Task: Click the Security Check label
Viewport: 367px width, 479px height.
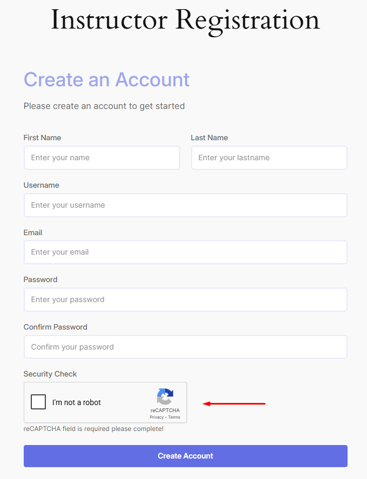Action: pos(50,374)
